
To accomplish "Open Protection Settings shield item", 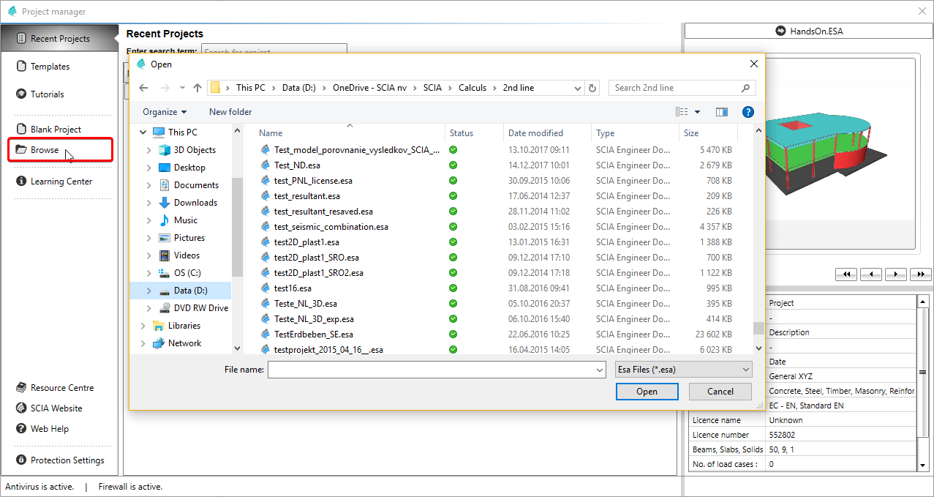I will click(67, 460).
